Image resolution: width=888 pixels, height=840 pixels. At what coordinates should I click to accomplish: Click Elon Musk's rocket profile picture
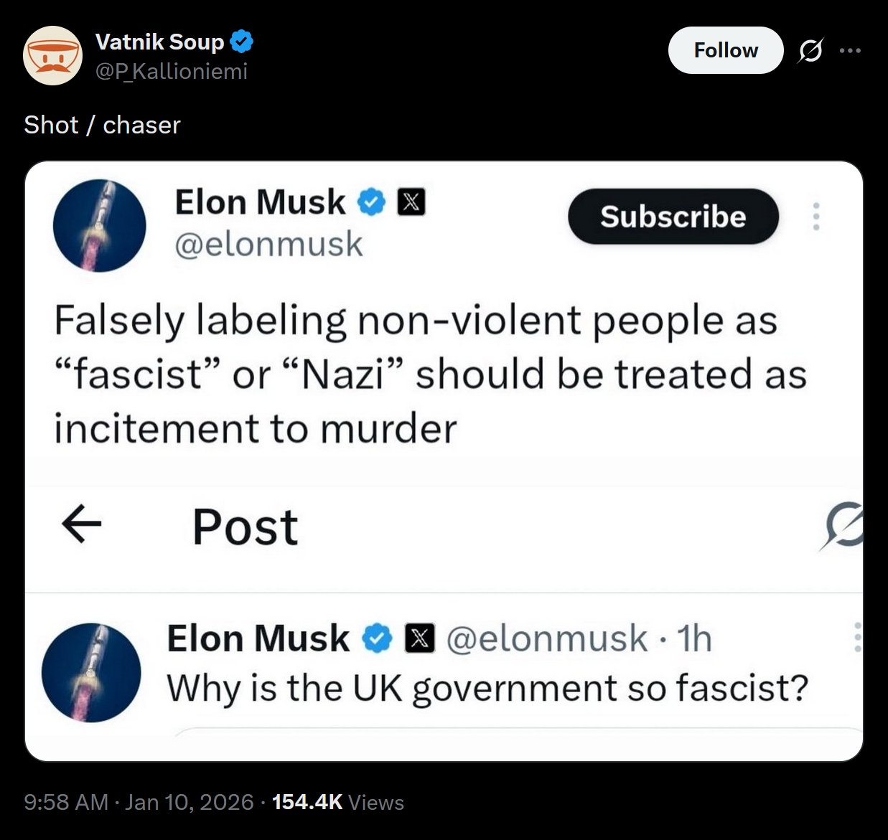point(100,225)
